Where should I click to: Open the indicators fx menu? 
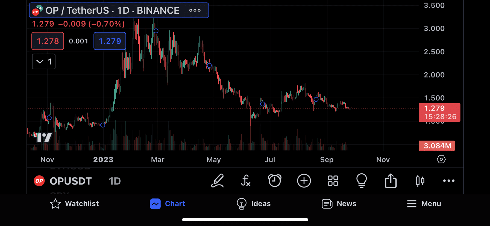246,181
